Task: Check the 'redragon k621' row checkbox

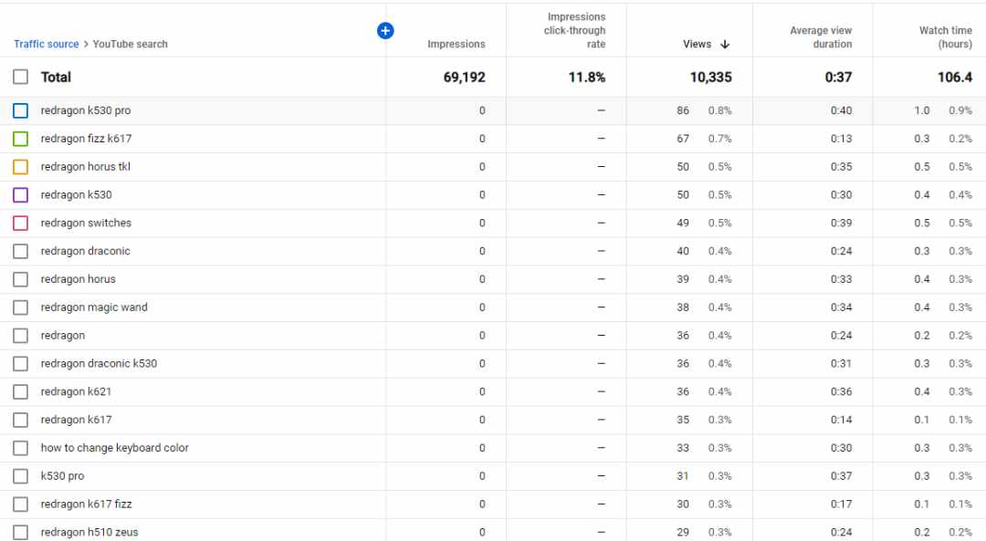Action: click(x=21, y=391)
